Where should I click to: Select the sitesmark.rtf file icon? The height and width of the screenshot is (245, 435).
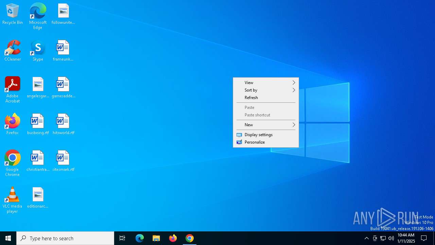click(x=63, y=161)
